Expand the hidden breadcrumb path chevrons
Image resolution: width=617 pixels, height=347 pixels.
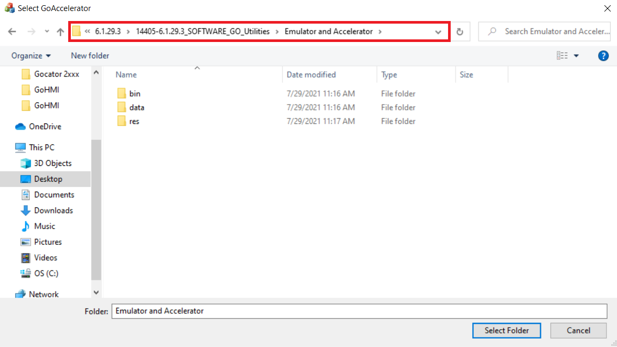coord(87,31)
